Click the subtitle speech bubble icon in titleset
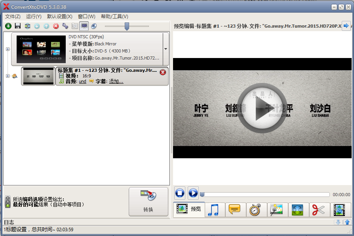354x236 pixels. coord(91,81)
